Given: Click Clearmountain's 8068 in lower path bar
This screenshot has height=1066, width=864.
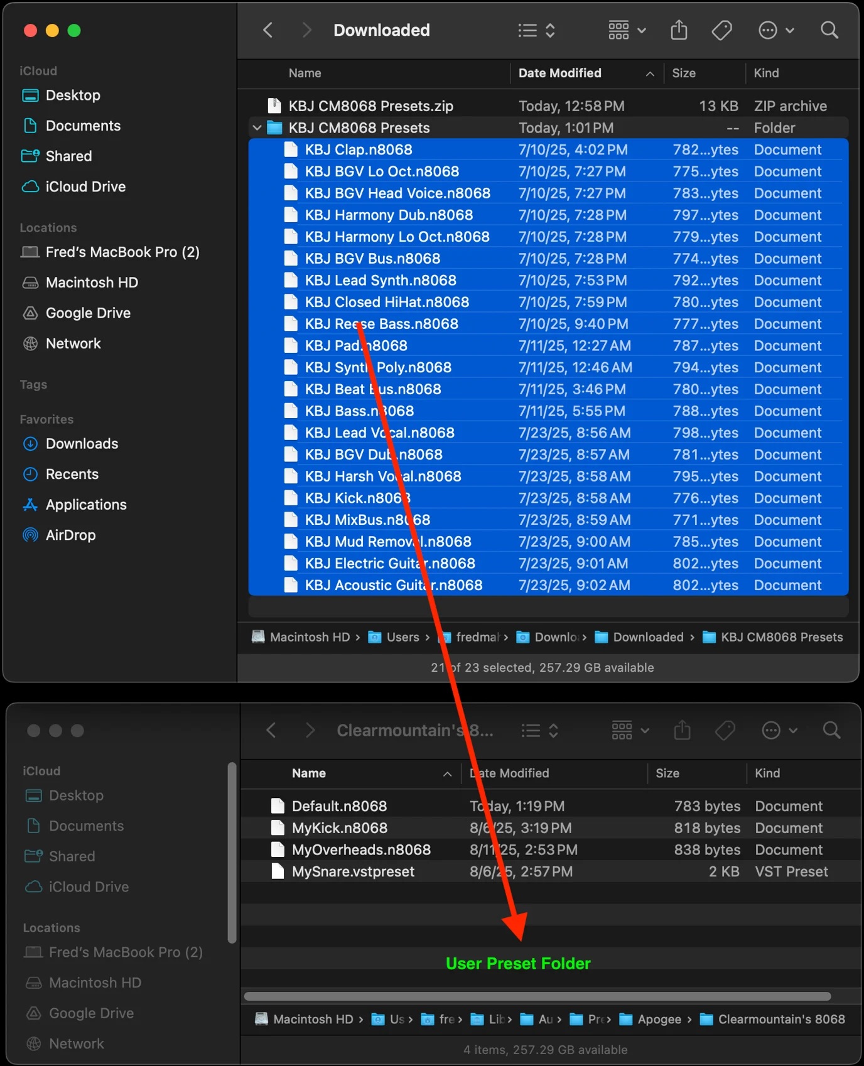Looking at the screenshot, I should [772, 1020].
